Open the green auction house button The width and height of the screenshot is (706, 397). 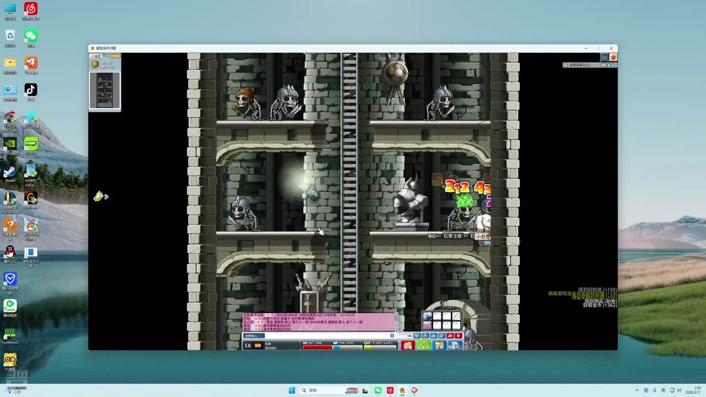click(x=424, y=346)
